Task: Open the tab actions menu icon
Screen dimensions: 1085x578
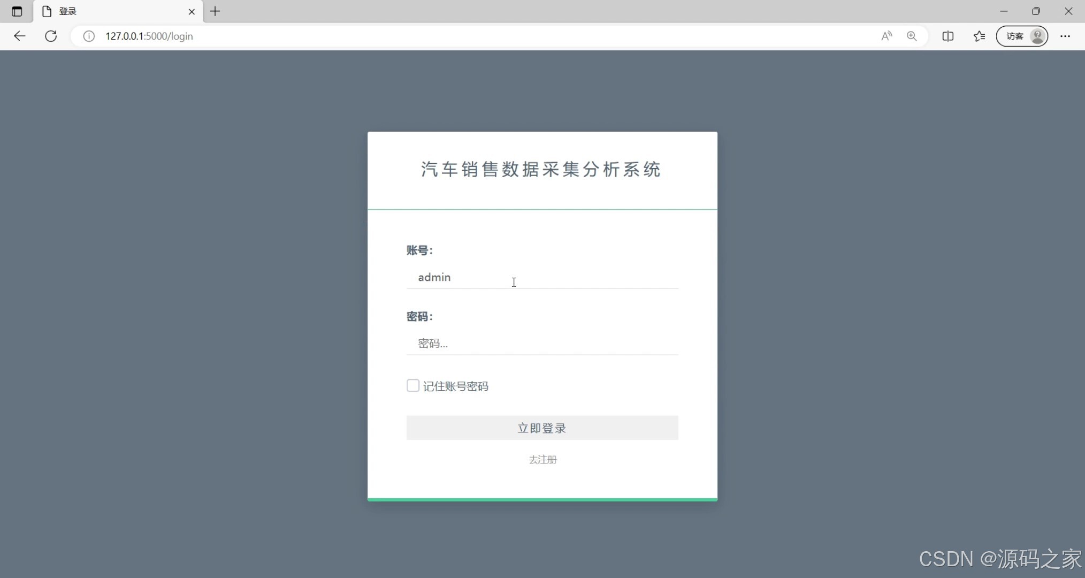Action: tap(17, 11)
